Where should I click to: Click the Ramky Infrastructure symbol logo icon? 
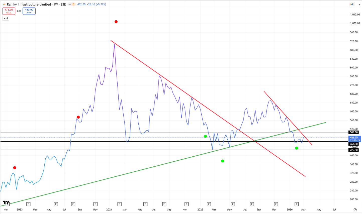coord(4,4)
